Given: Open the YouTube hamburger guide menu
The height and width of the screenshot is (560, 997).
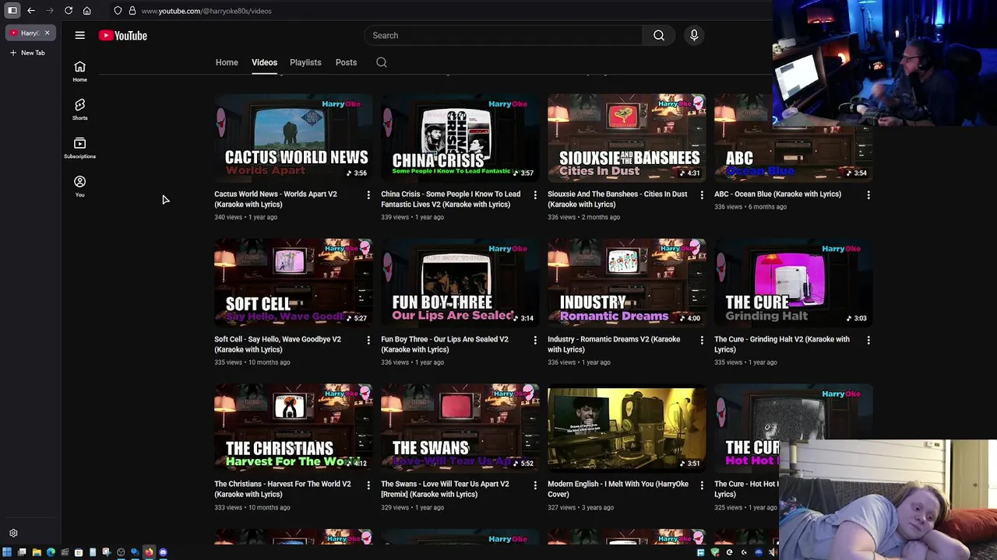Looking at the screenshot, I should click(x=79, y=35).
